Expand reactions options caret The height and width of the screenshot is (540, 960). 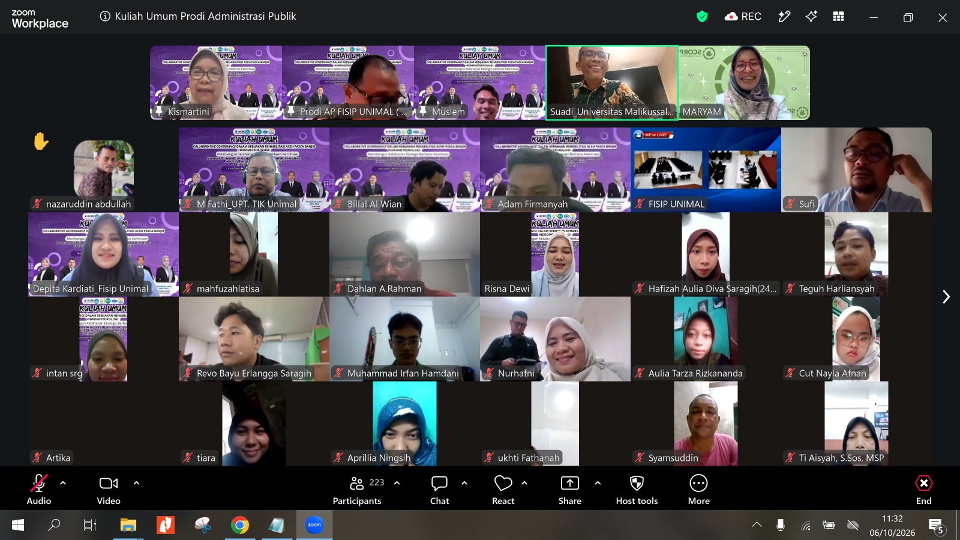click(x=524, y=482)
